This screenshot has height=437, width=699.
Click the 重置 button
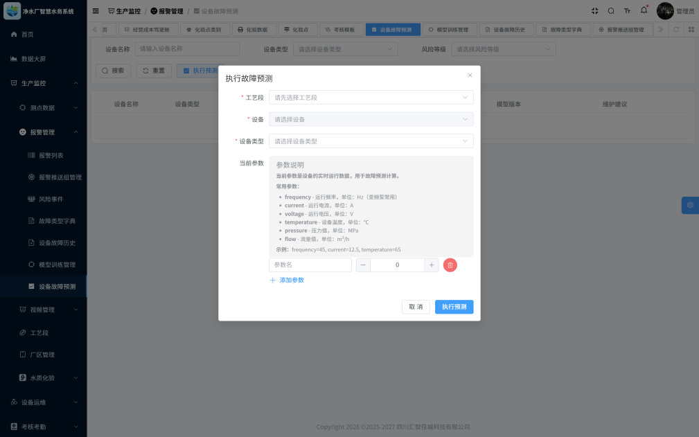coord(154,71)
